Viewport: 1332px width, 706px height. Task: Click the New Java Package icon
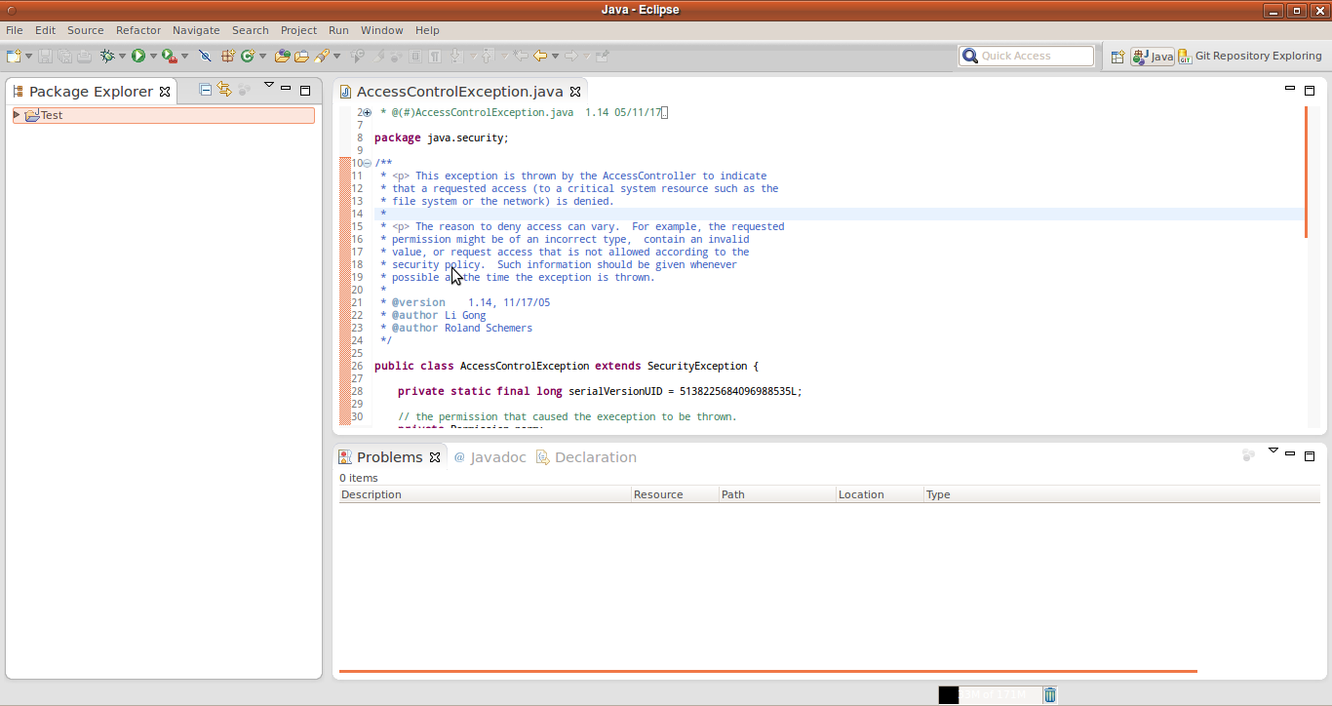228,56
